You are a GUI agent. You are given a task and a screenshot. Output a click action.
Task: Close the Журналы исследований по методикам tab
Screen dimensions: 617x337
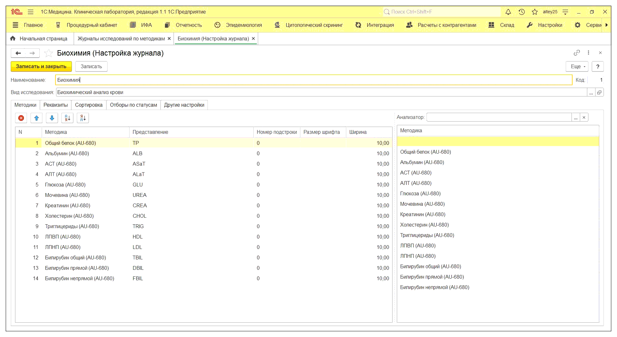click(x=169, y=39)
